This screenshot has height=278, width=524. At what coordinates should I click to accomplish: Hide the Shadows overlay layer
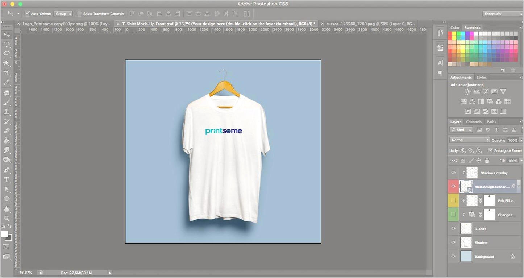point(453,173)
